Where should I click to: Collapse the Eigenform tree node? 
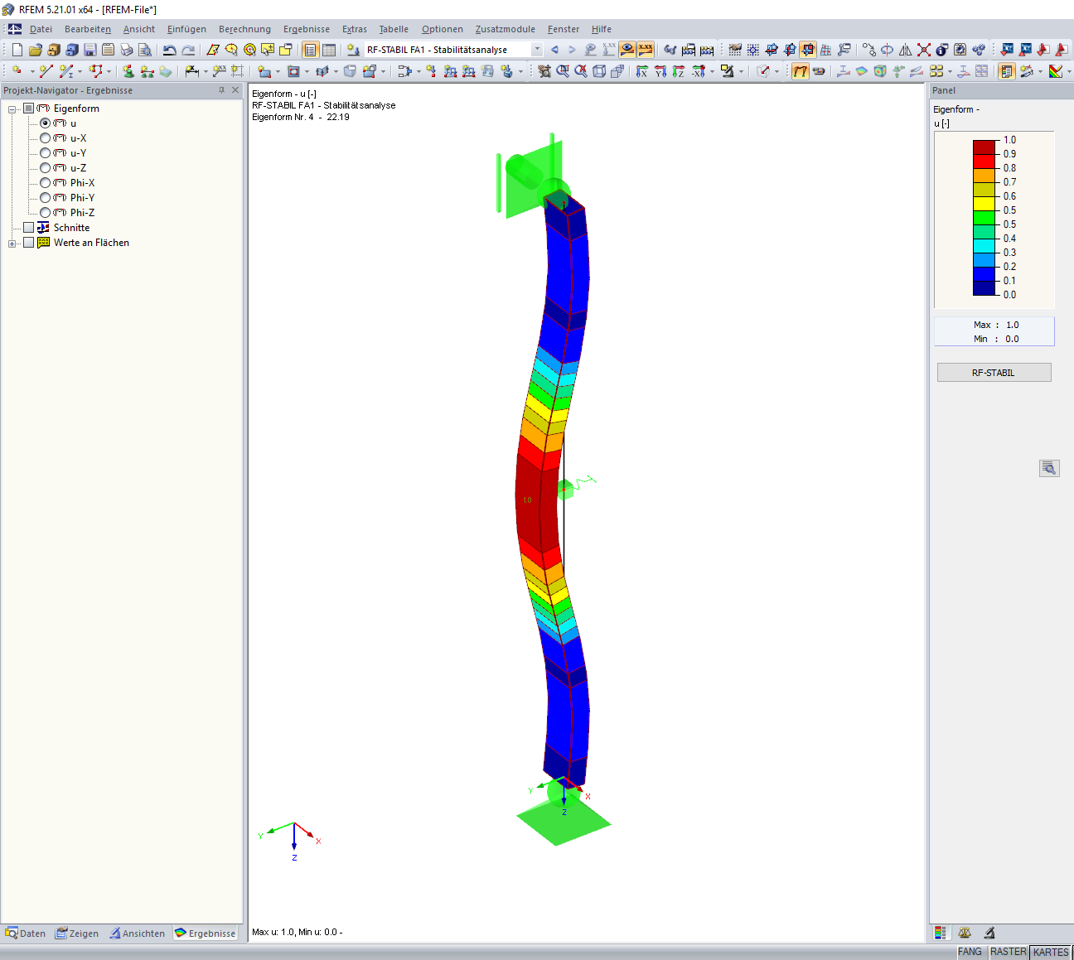(x=12, y=109)
